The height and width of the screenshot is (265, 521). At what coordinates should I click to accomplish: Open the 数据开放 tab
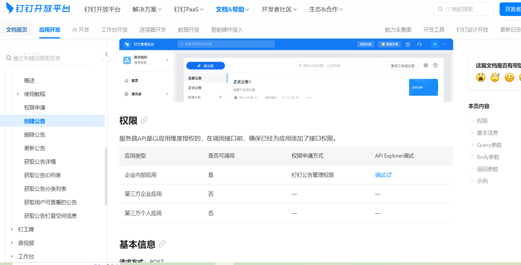coord(189,29)
